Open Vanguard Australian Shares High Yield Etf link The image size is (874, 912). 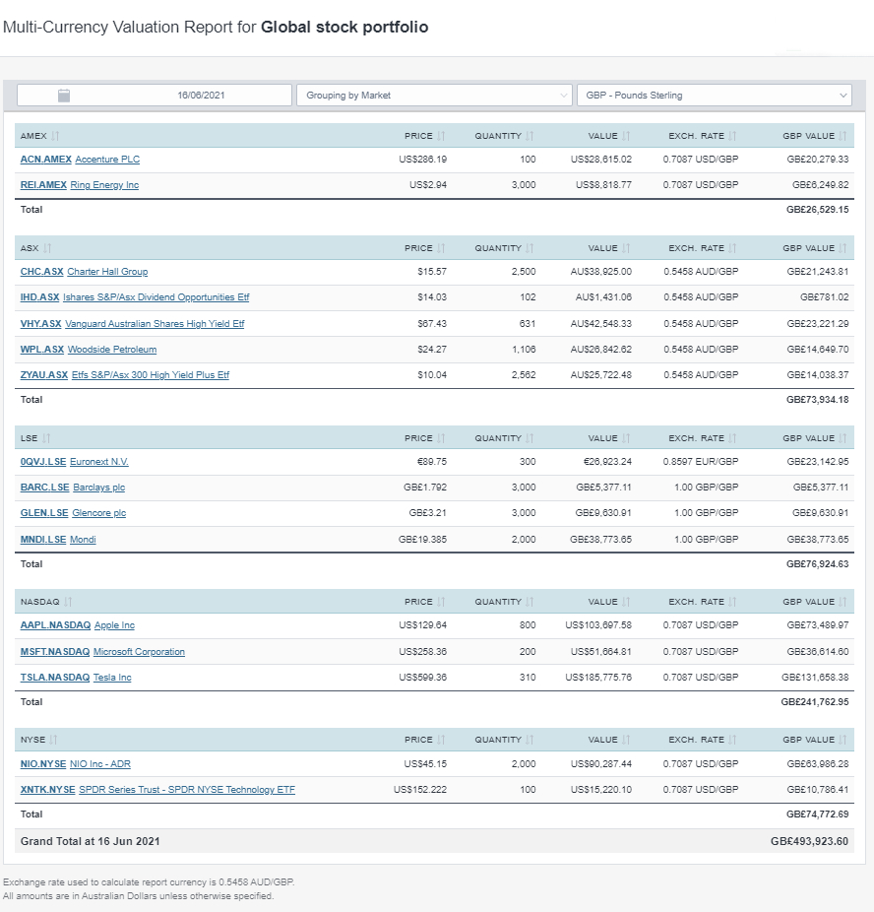coord(155,324)
